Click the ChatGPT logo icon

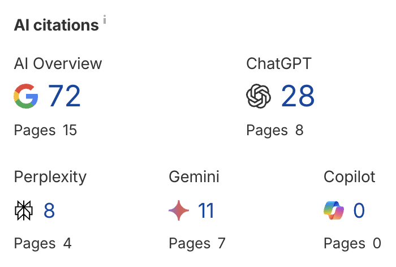259,96
